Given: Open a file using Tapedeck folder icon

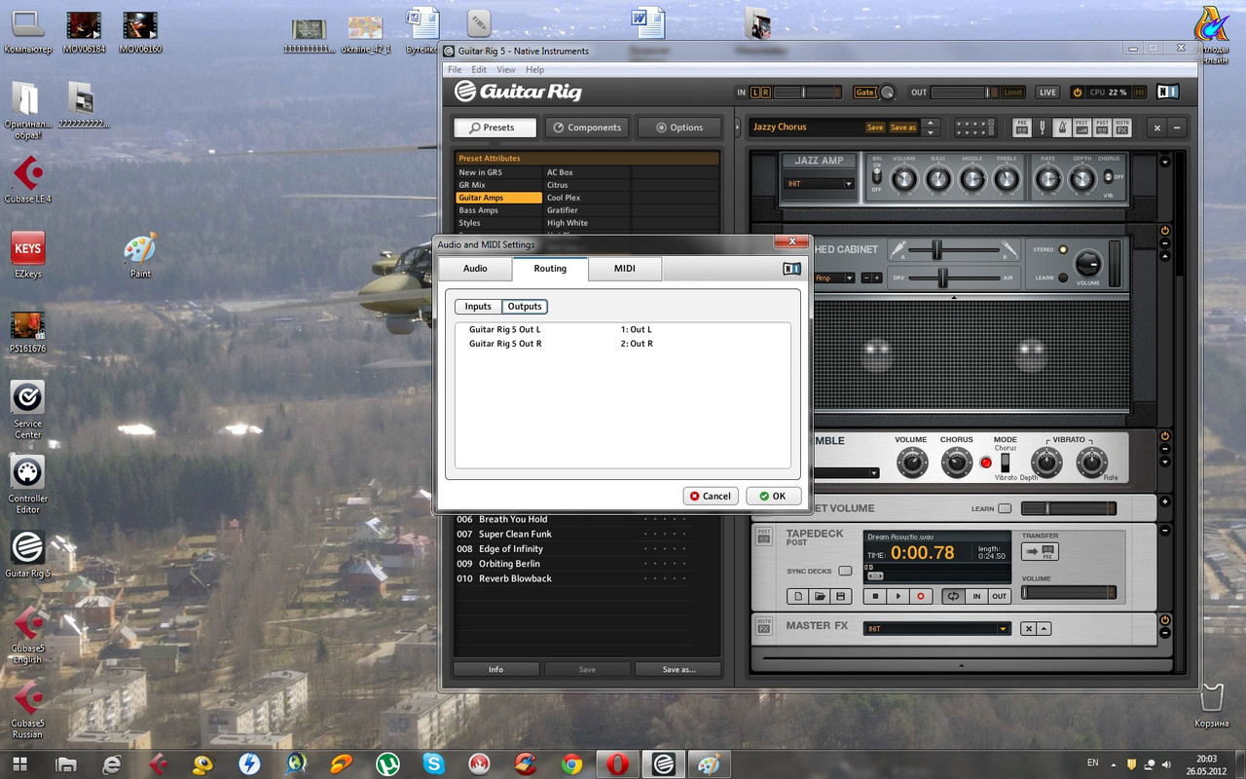Looking at the screenshot, I should click(820, 596).
